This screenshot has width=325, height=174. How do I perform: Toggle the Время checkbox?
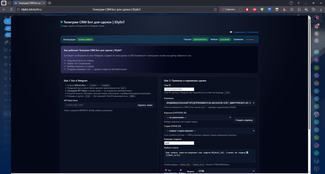coord(181,170)
